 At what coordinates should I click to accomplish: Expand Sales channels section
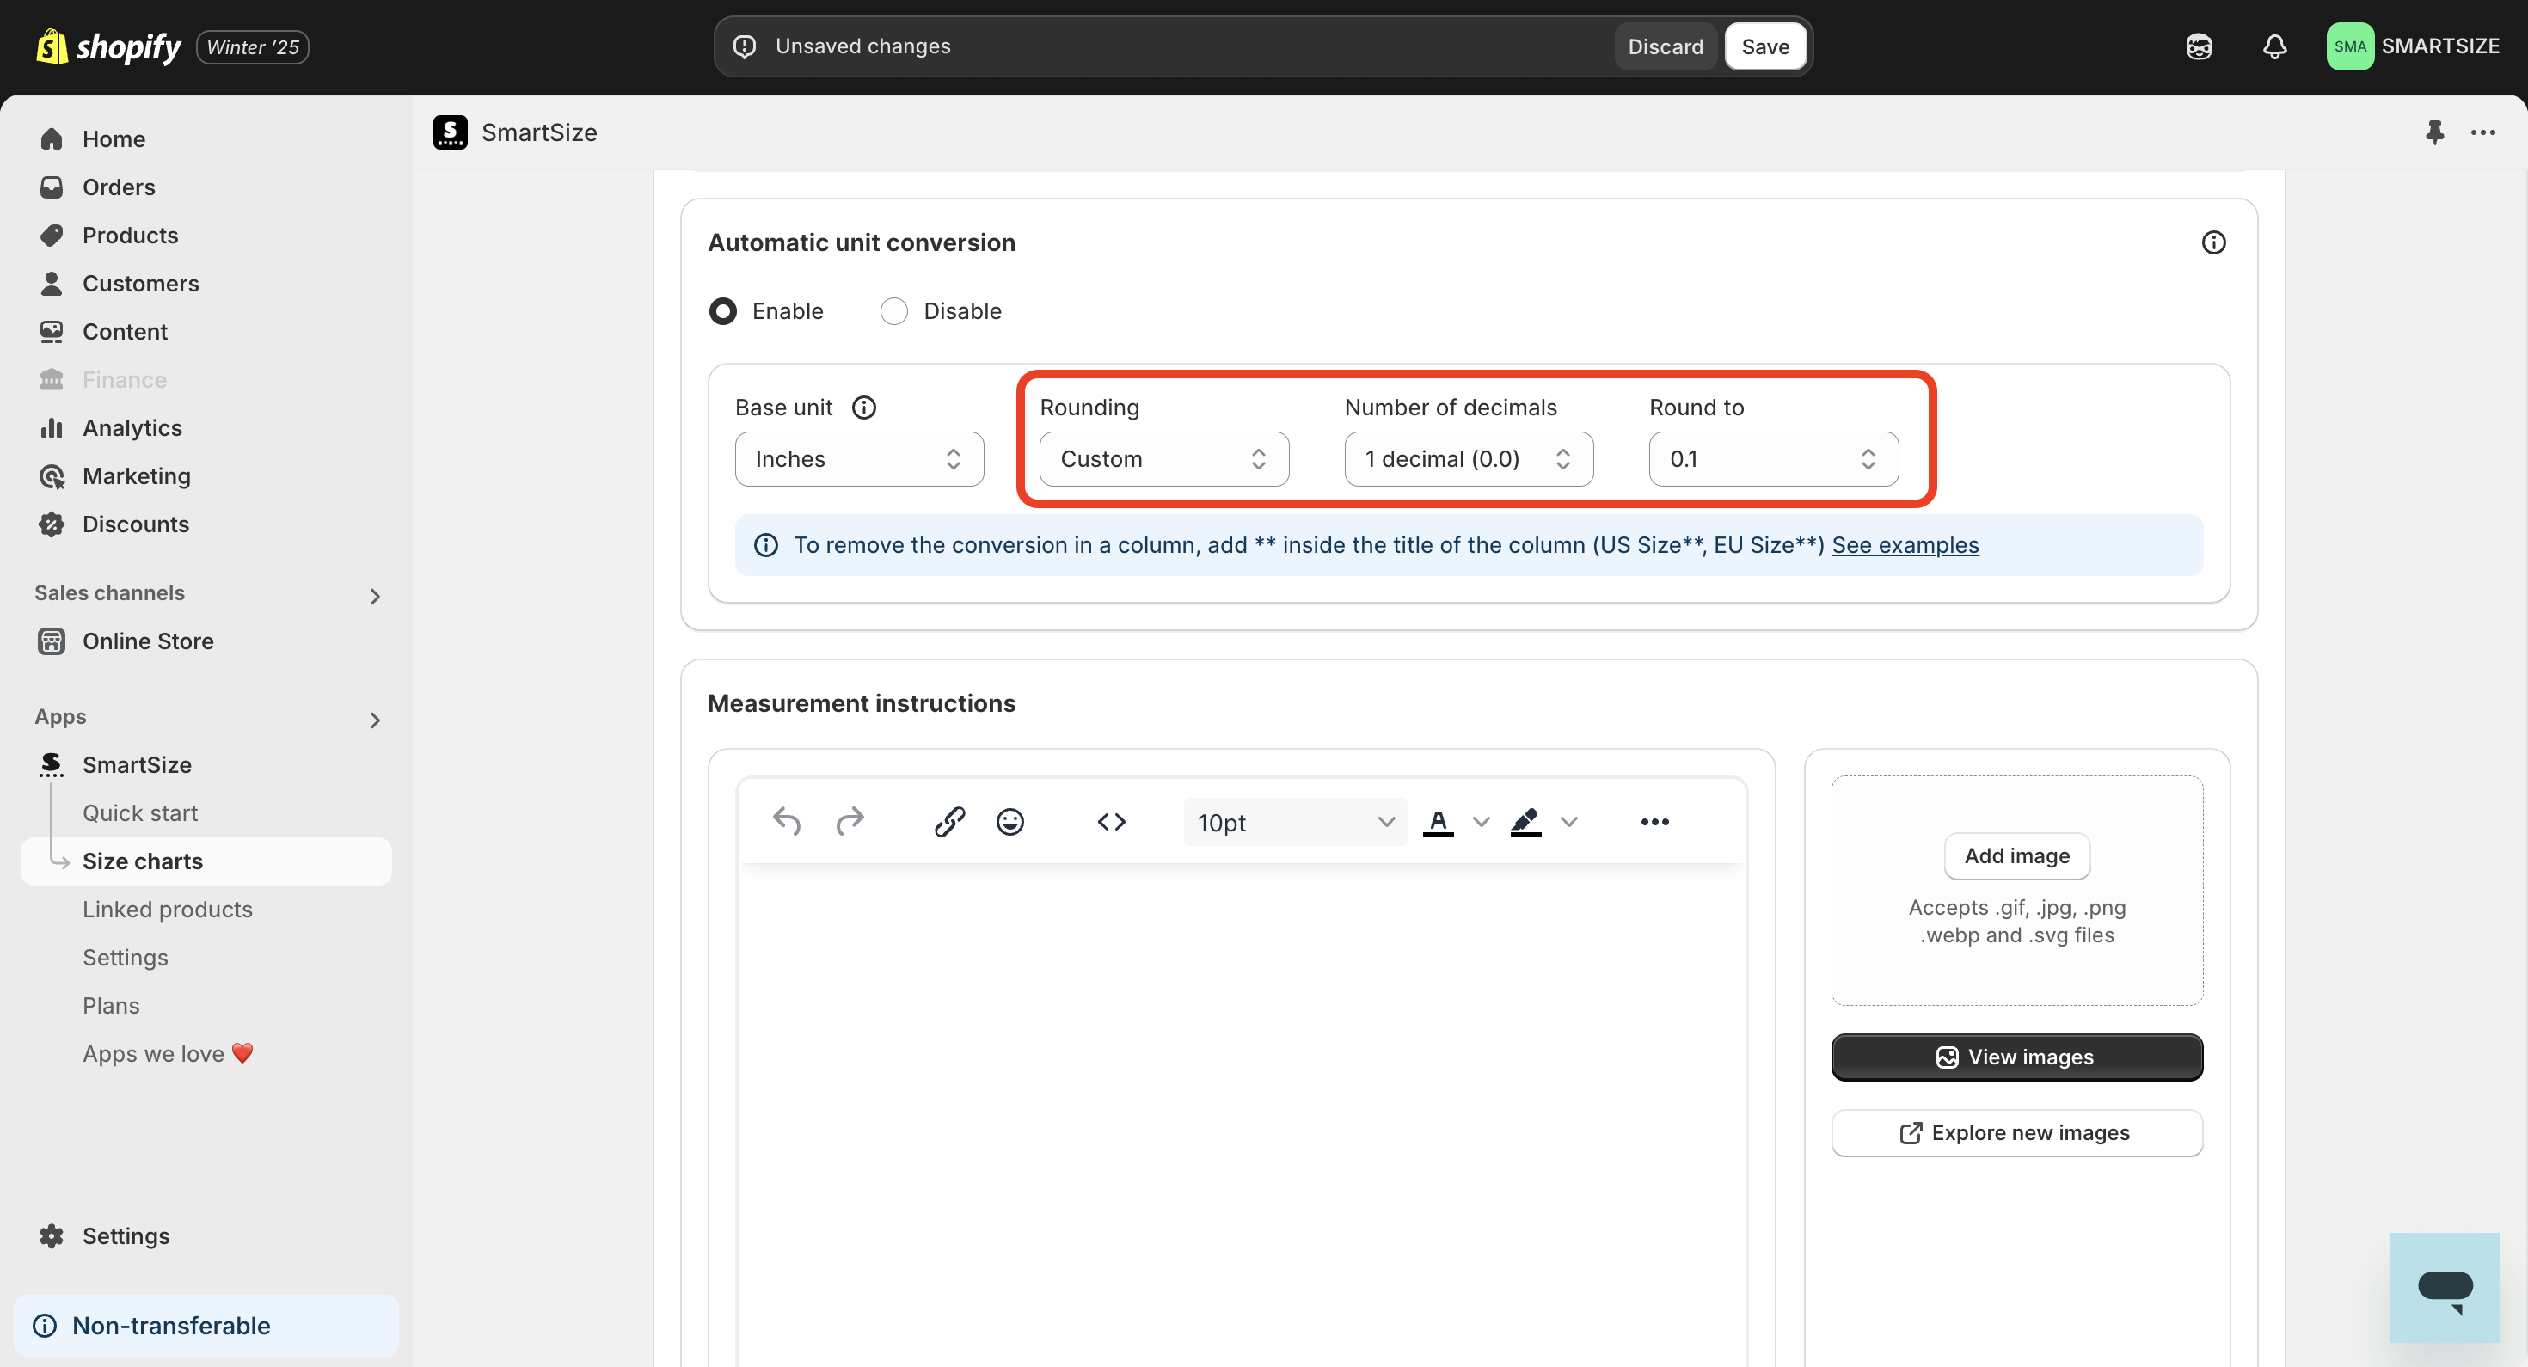[374, 596]
